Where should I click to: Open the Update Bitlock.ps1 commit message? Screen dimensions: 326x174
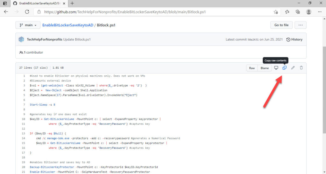coord(77,39)
